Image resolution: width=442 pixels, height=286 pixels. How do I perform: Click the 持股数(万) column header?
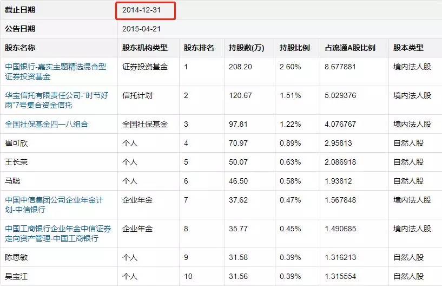click(x=246, y=48)
